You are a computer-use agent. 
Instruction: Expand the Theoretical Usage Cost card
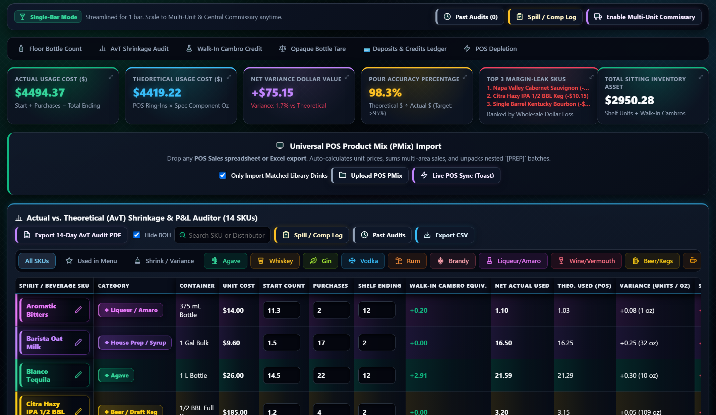229,77
